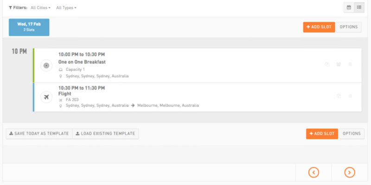Click the top Add Slot button
The height and width of the screenshot is (185, 371).
[319, 27]
